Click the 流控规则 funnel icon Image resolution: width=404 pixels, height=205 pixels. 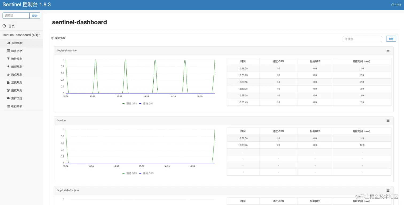8,59
